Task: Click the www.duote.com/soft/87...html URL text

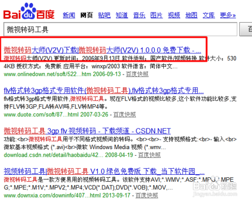Action: click(41, 114)
